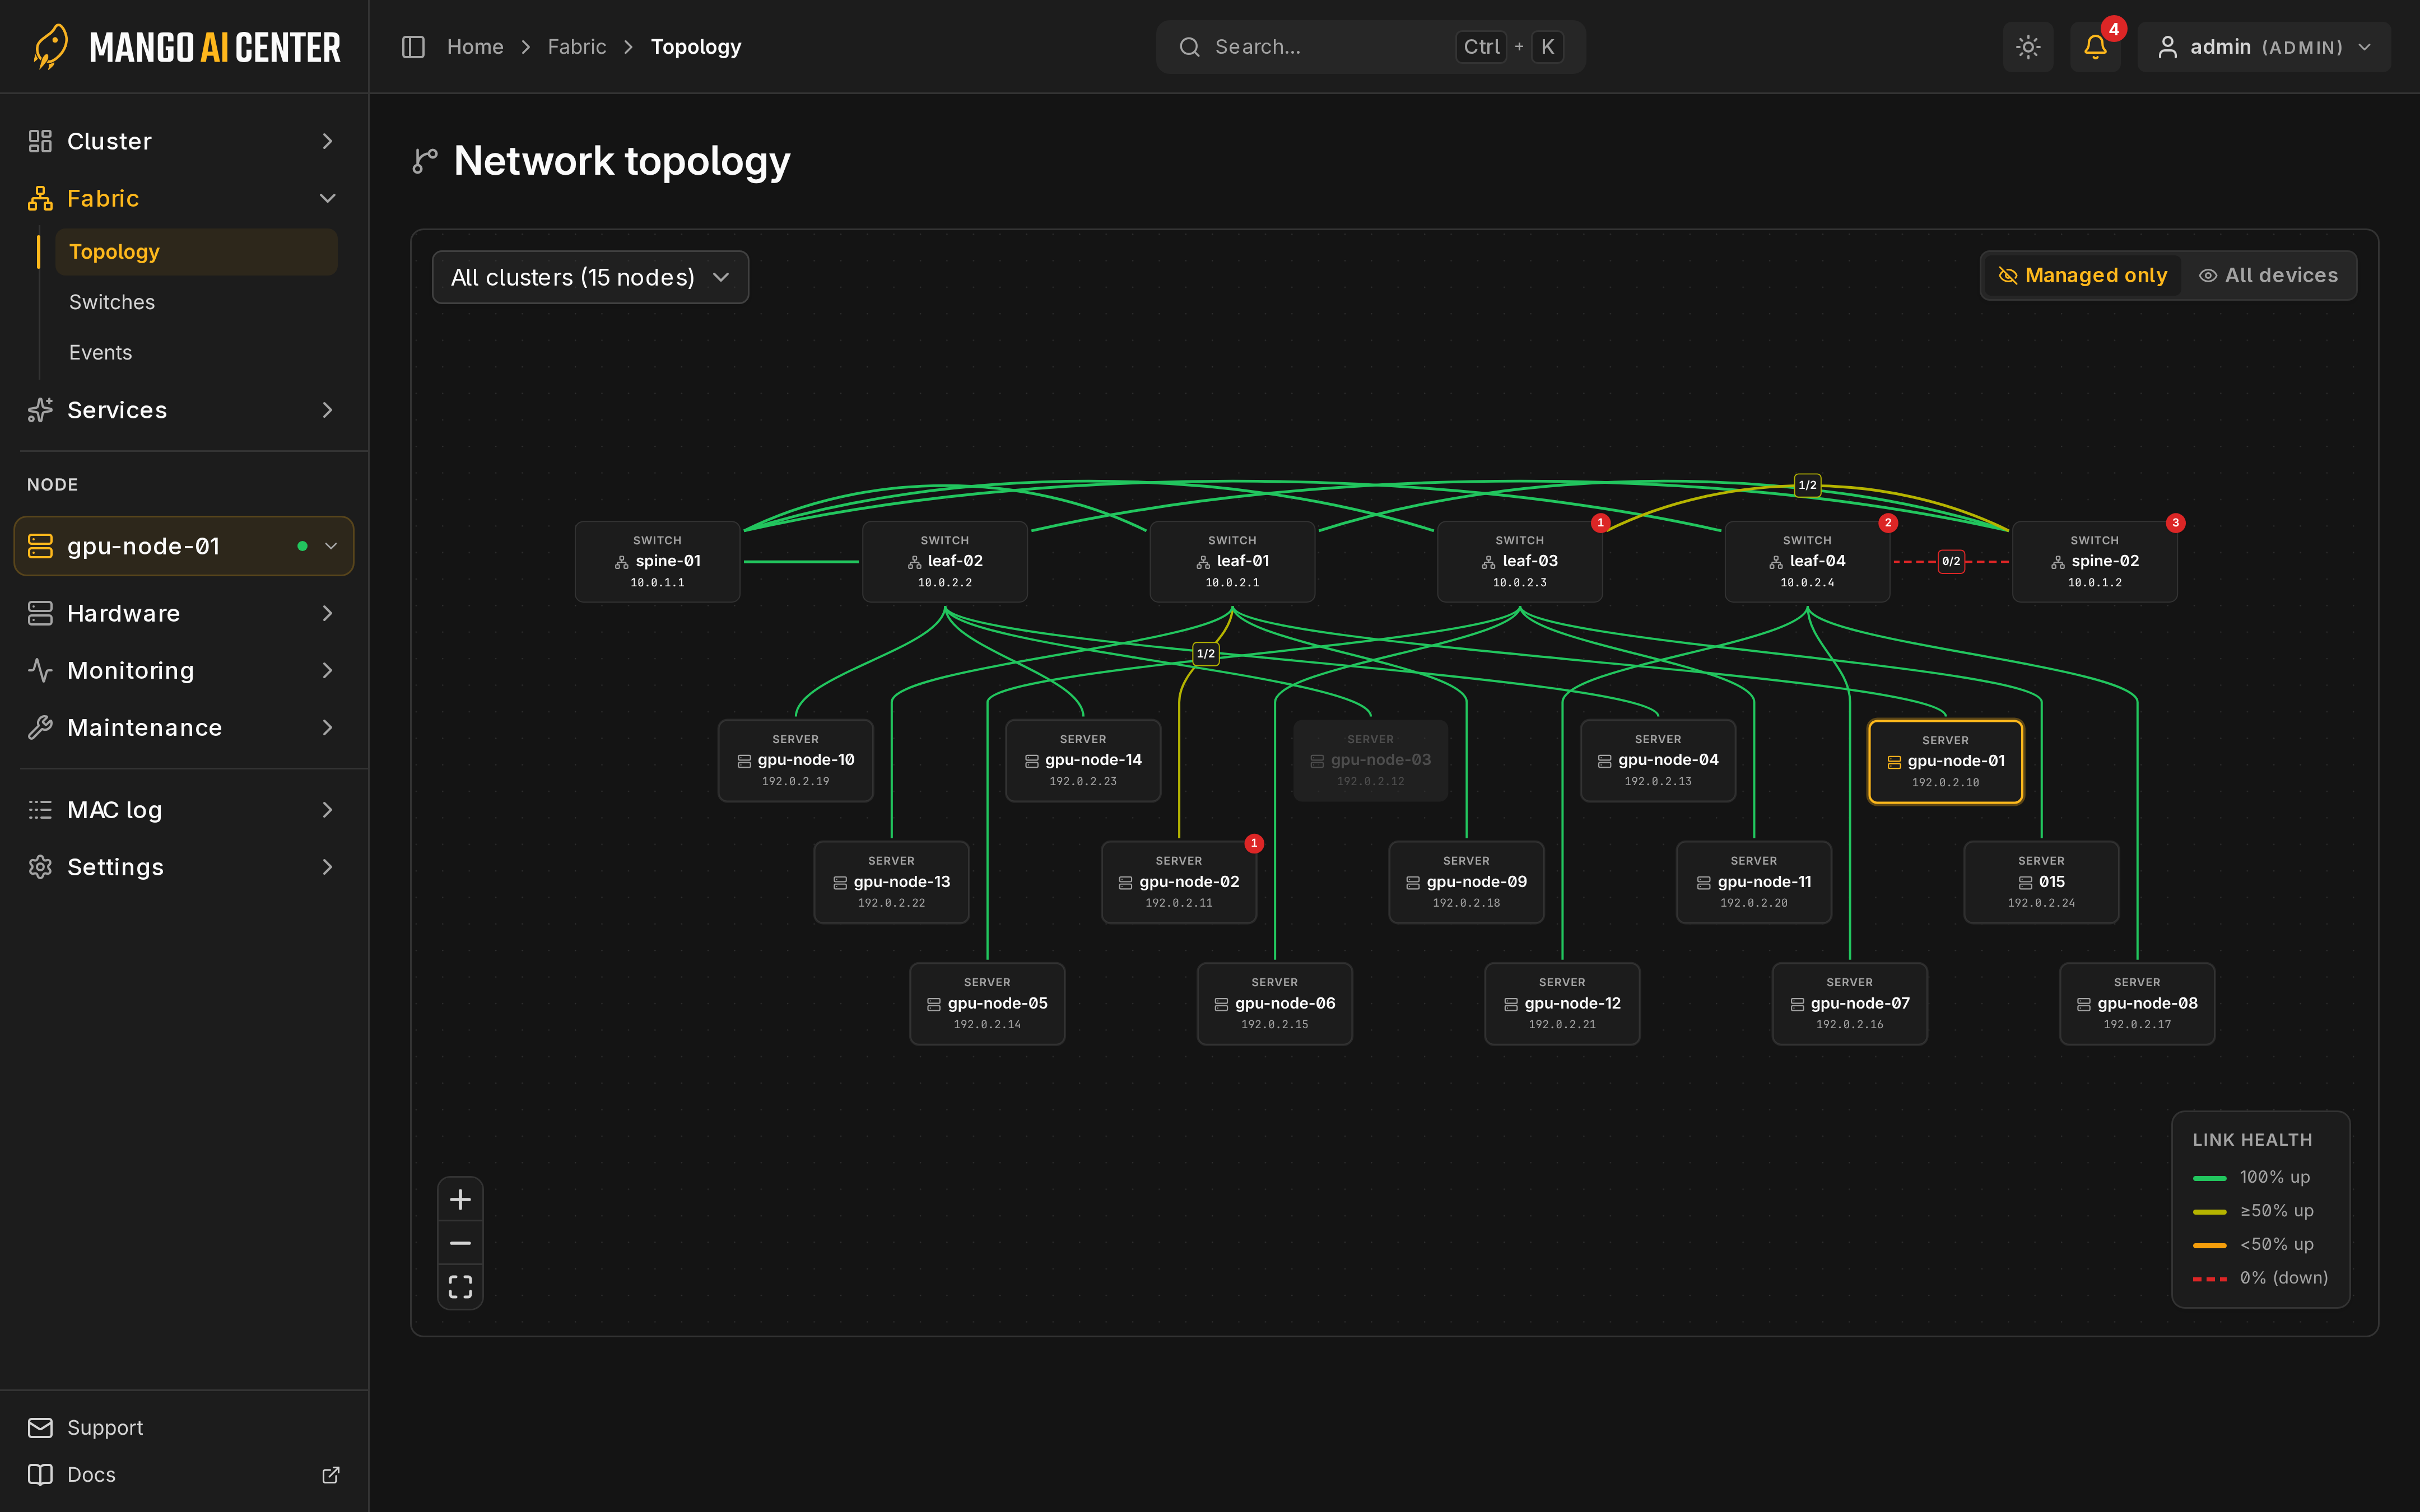Open the gpu-node-01 node selector
Viewport: 2420px width, 1512px height.
(184, 546)
